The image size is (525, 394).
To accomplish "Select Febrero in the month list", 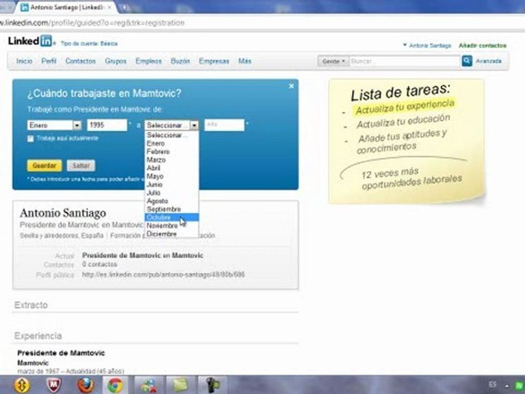I will 172,152.
